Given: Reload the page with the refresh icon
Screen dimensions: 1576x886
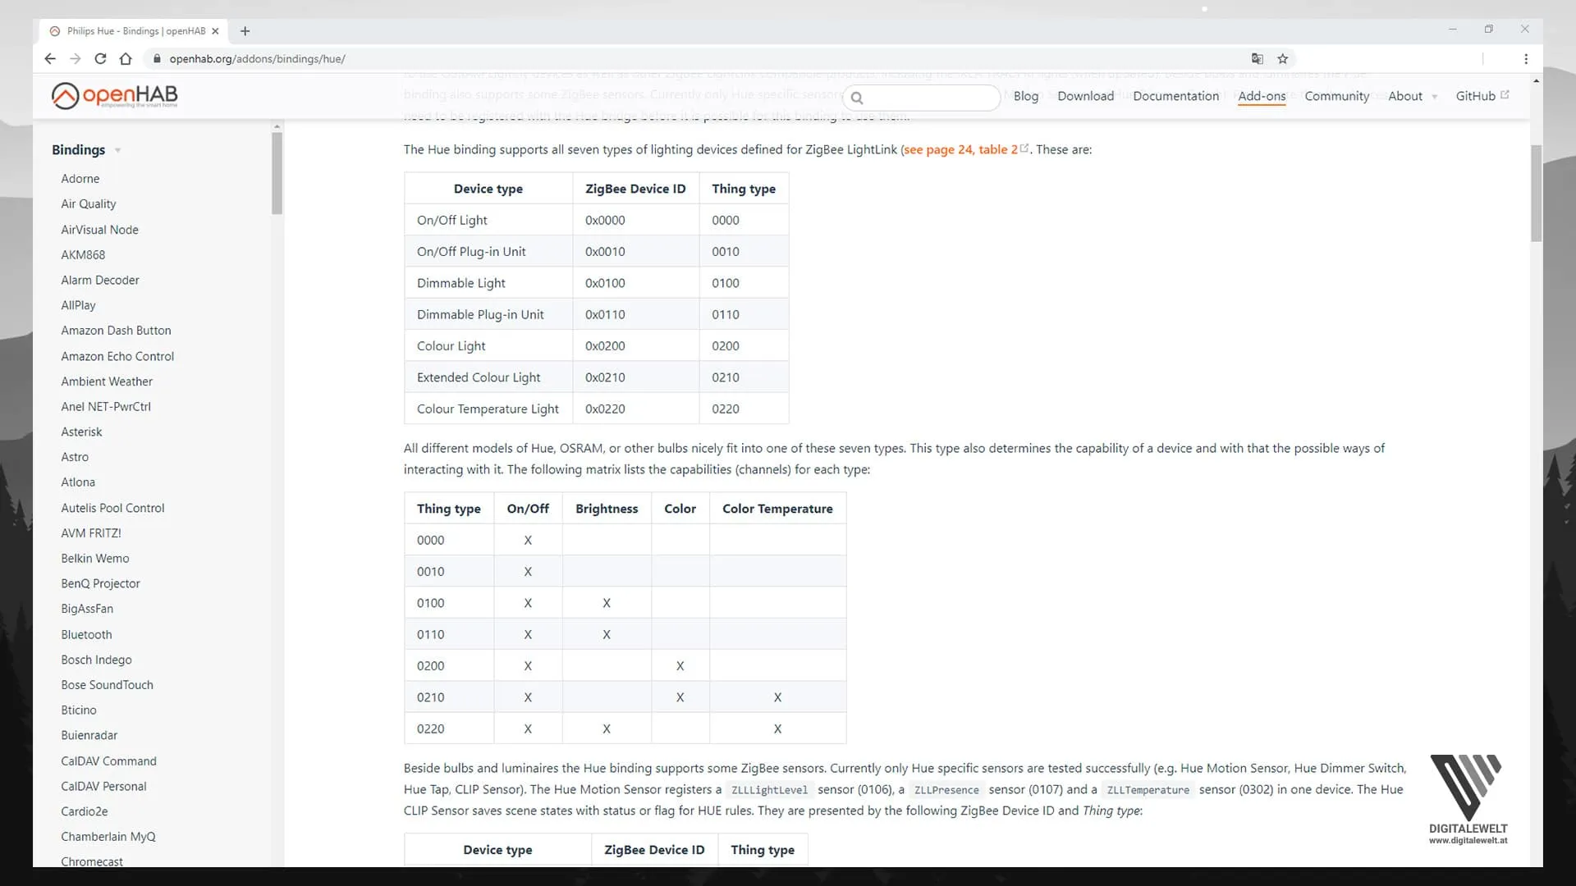Looking at the screenshot, I should (x=100, y=58).
